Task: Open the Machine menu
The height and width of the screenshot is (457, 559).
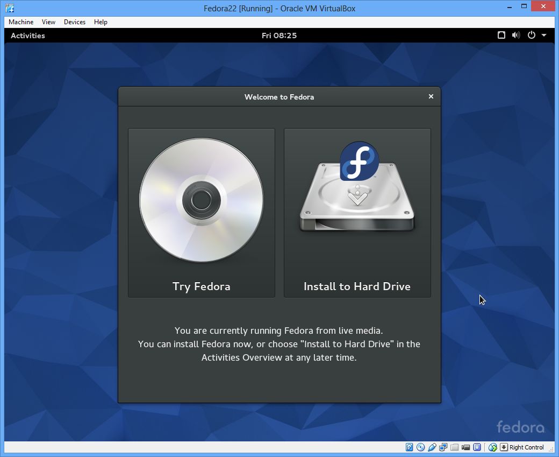Action: click(x=20, y=22)
